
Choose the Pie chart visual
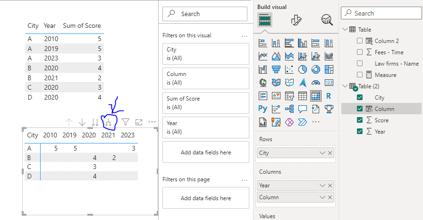pyautogui.click(x=303, y=69)
